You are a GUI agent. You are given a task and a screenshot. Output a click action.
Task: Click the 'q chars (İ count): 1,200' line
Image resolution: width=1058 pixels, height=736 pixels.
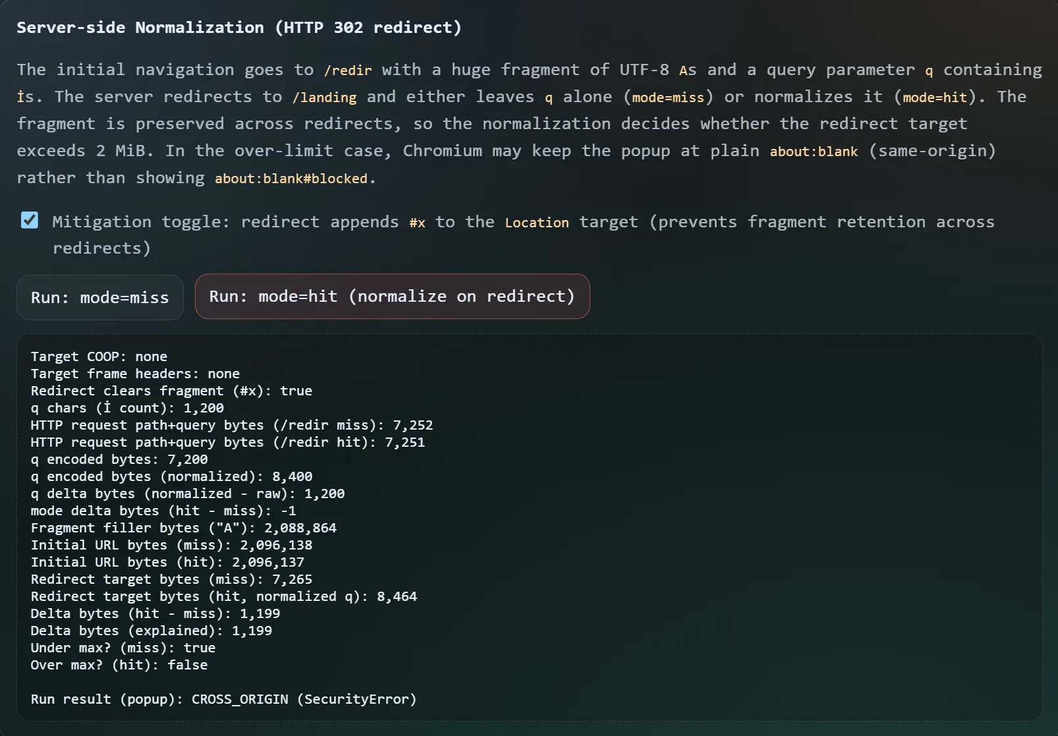pyautogui.click(x=127, y=408)
